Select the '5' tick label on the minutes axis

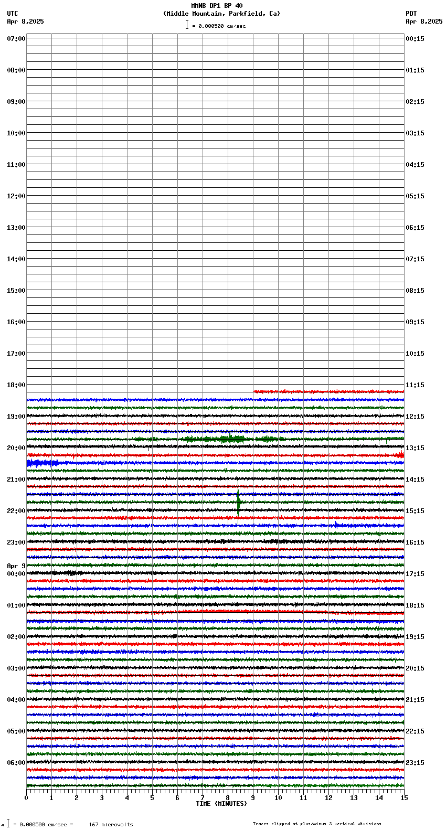[152, 798]
